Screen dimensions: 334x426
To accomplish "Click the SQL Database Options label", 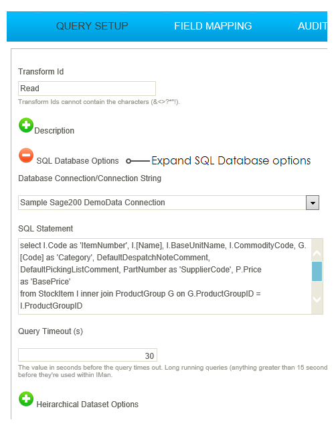I will tap(78, 161).
